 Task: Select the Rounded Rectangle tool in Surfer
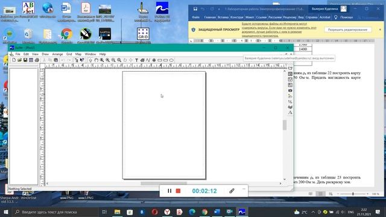tap(165, 60)
